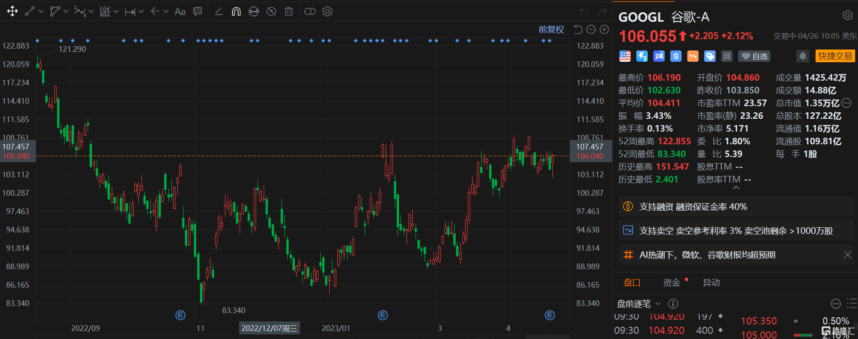Open the shape tool dropdown arrow
Viewport: 858px width, 339px height.
(66, 11)
